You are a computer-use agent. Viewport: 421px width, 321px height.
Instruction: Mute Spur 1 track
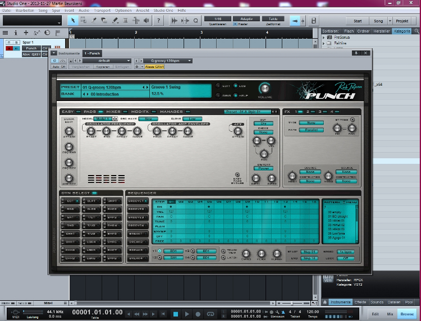pos(9,43)
